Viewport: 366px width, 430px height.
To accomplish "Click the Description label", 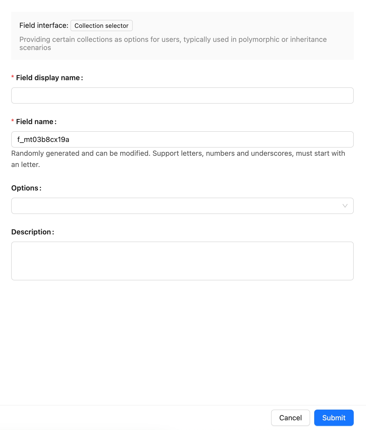I will 31,232.
